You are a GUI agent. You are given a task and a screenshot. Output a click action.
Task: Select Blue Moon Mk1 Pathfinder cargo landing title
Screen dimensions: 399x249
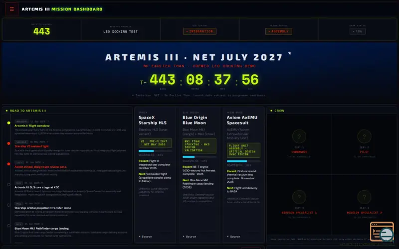tap(41, 229)
